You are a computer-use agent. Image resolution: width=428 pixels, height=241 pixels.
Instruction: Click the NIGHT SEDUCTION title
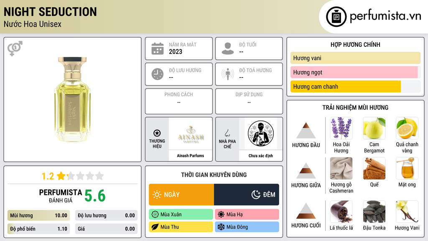[50, 12]
